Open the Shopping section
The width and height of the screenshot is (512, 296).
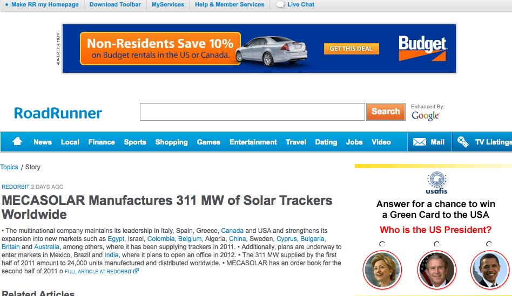click(x=171, y=142)
